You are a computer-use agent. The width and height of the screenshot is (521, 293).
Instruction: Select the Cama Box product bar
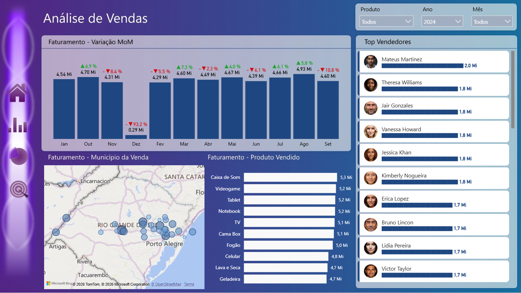click(289, 234)
